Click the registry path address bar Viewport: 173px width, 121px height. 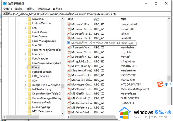(x=86, y=14)
